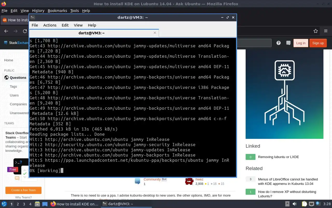Image resolution: width=332 pixels, height=208 pixels.
Task: Go to Home in the sidebar
Action: coord(9,60)
